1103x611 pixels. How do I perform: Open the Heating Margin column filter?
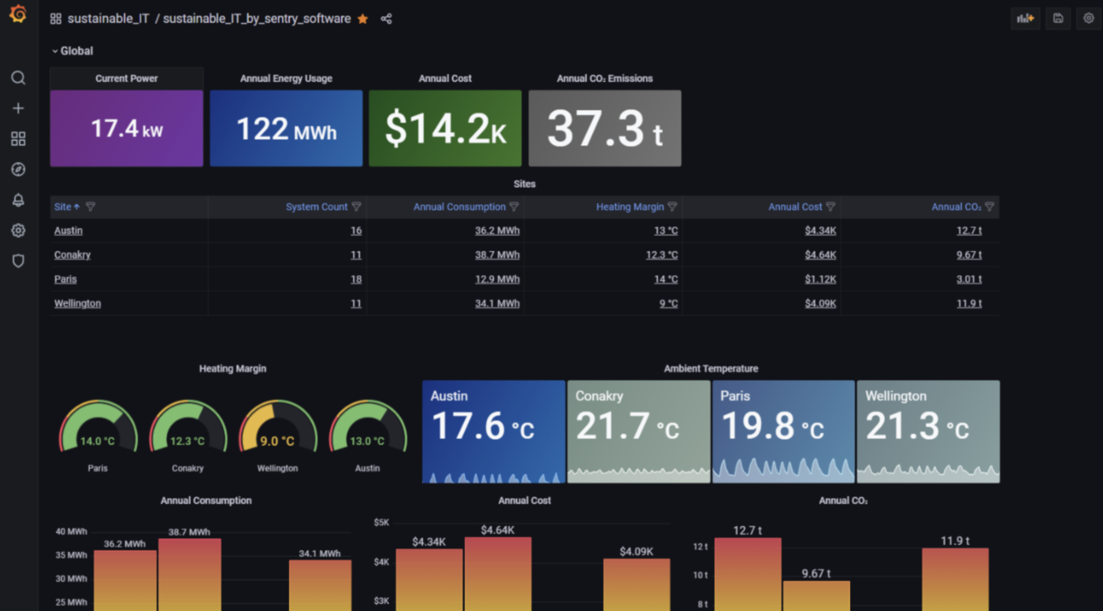pyautogui.click(x=672, y=206)
